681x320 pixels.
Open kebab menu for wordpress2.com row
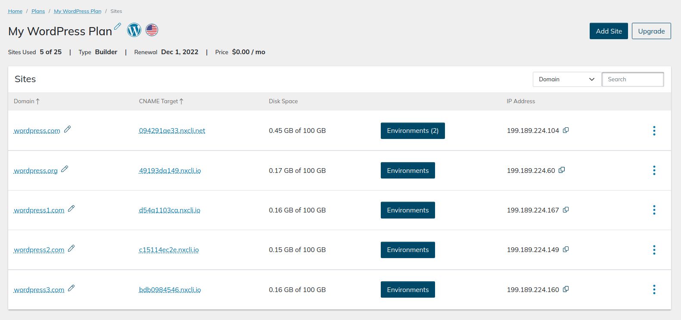(x=654, y=250)
